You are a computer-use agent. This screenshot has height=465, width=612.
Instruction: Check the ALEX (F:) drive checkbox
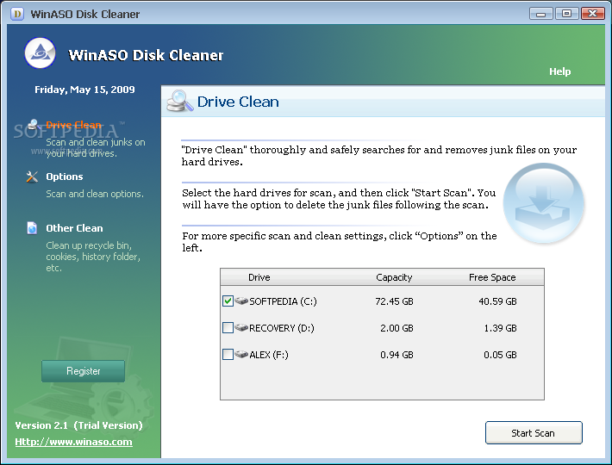228,354
